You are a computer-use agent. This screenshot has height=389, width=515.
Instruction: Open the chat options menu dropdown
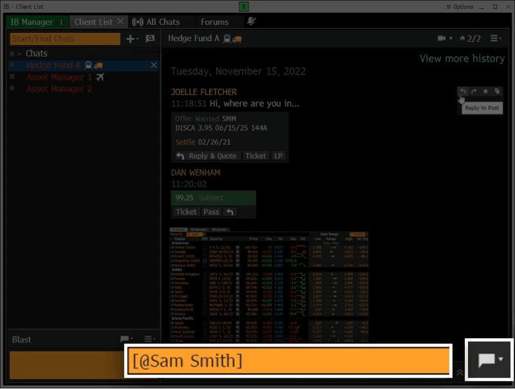pyautogui.click(x=496, y=39)
